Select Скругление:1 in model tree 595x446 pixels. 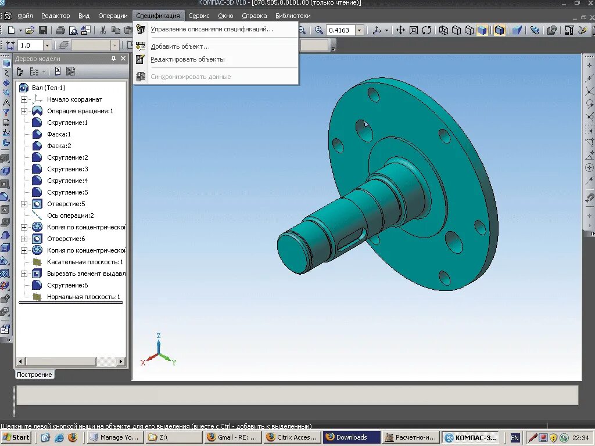pyautogui.click(x=67, y=123)
